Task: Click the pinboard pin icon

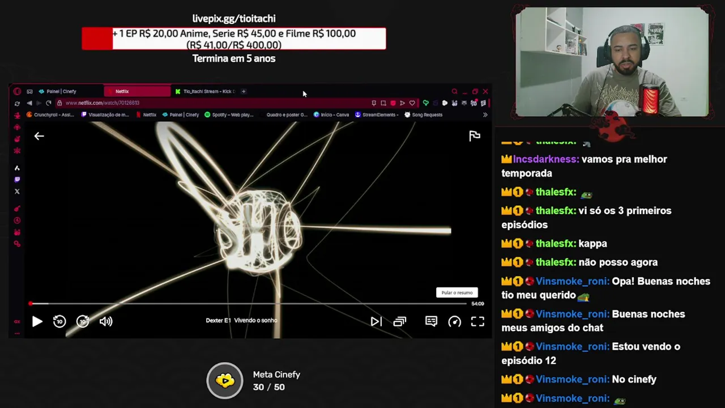Action: tap(374, 103)
